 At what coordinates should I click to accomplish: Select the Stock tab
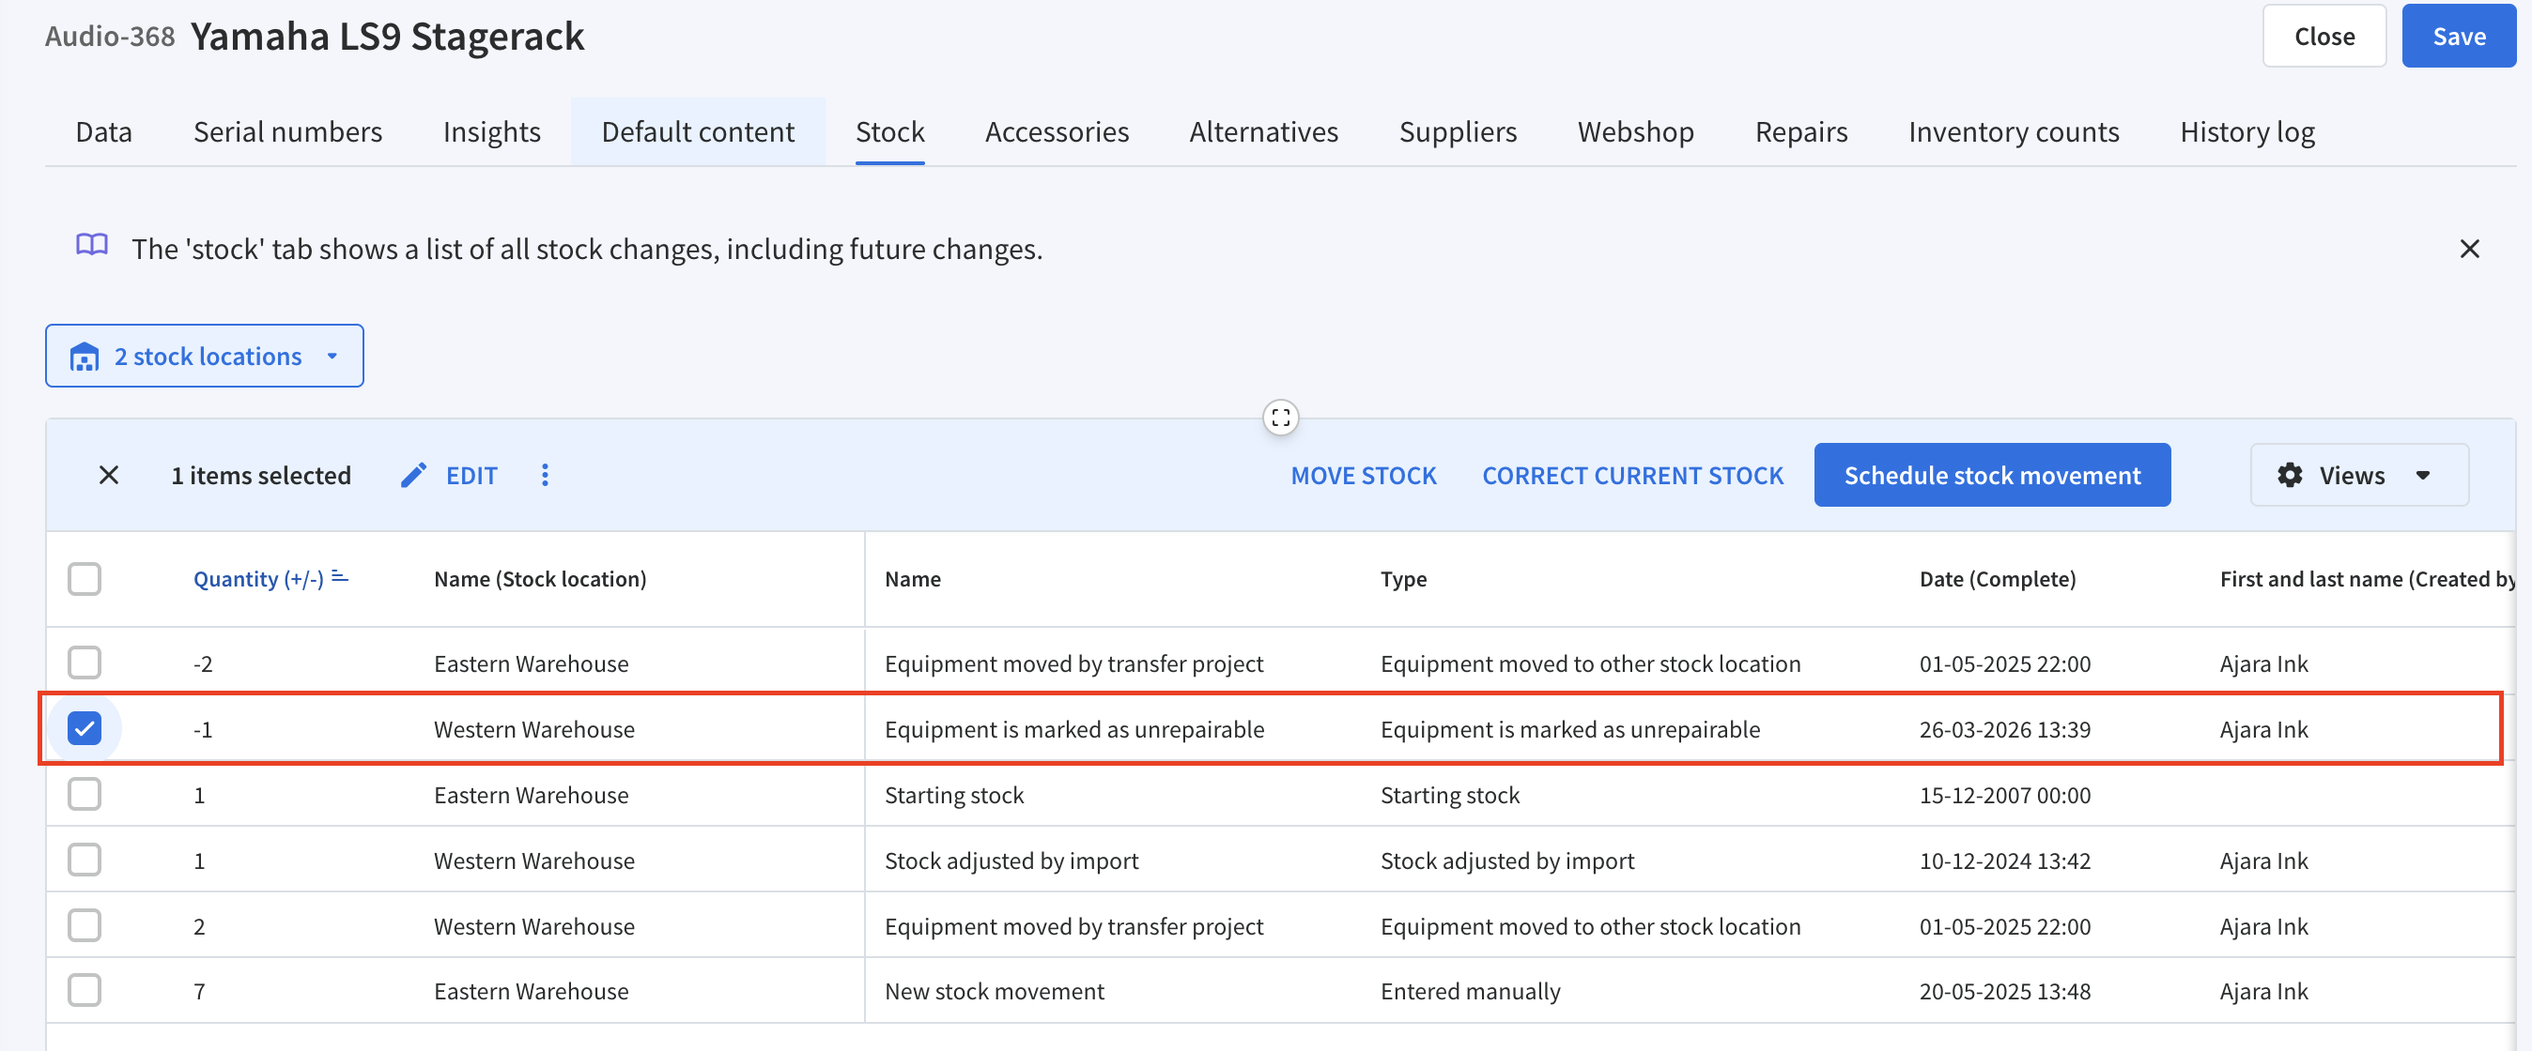[x=889, y=131]
